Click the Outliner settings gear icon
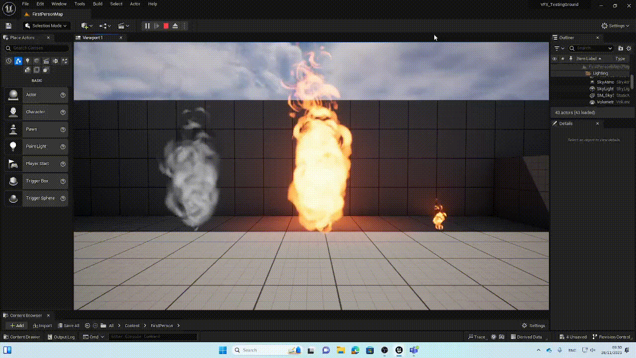Image resolution: width=636 pixels, height=358 pixels. (629, 48)
